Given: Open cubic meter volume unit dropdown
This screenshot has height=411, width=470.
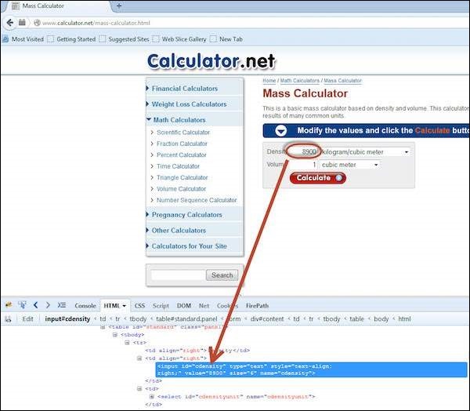Looking at the screenshot, I should (x=349, y=165).
